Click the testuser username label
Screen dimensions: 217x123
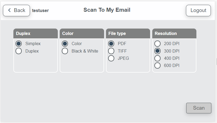tap(40, 11)
